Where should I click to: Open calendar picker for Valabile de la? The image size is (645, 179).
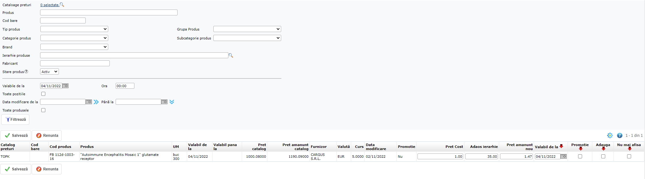[65, 86]
